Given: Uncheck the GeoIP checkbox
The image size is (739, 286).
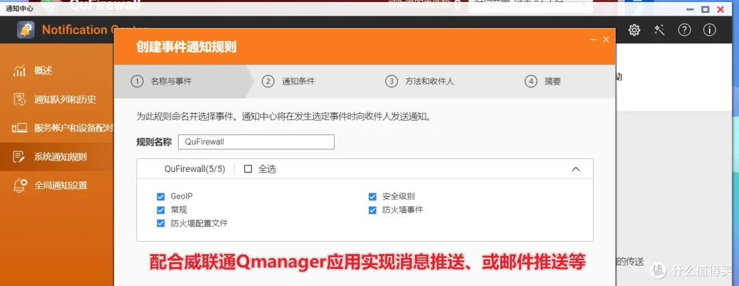Looking at the screenshot, I should [x=161, y=197].
